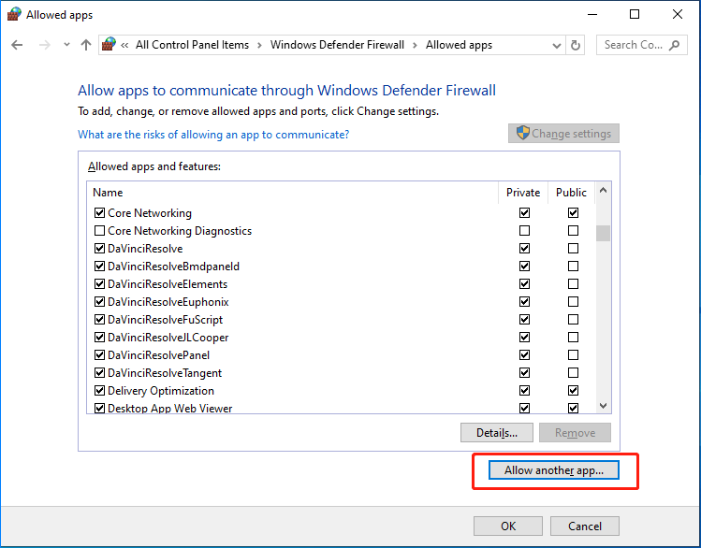
Task: Toggle Private checkbox for DaVinciResolveFuScript
Action: tap(524, 319)
